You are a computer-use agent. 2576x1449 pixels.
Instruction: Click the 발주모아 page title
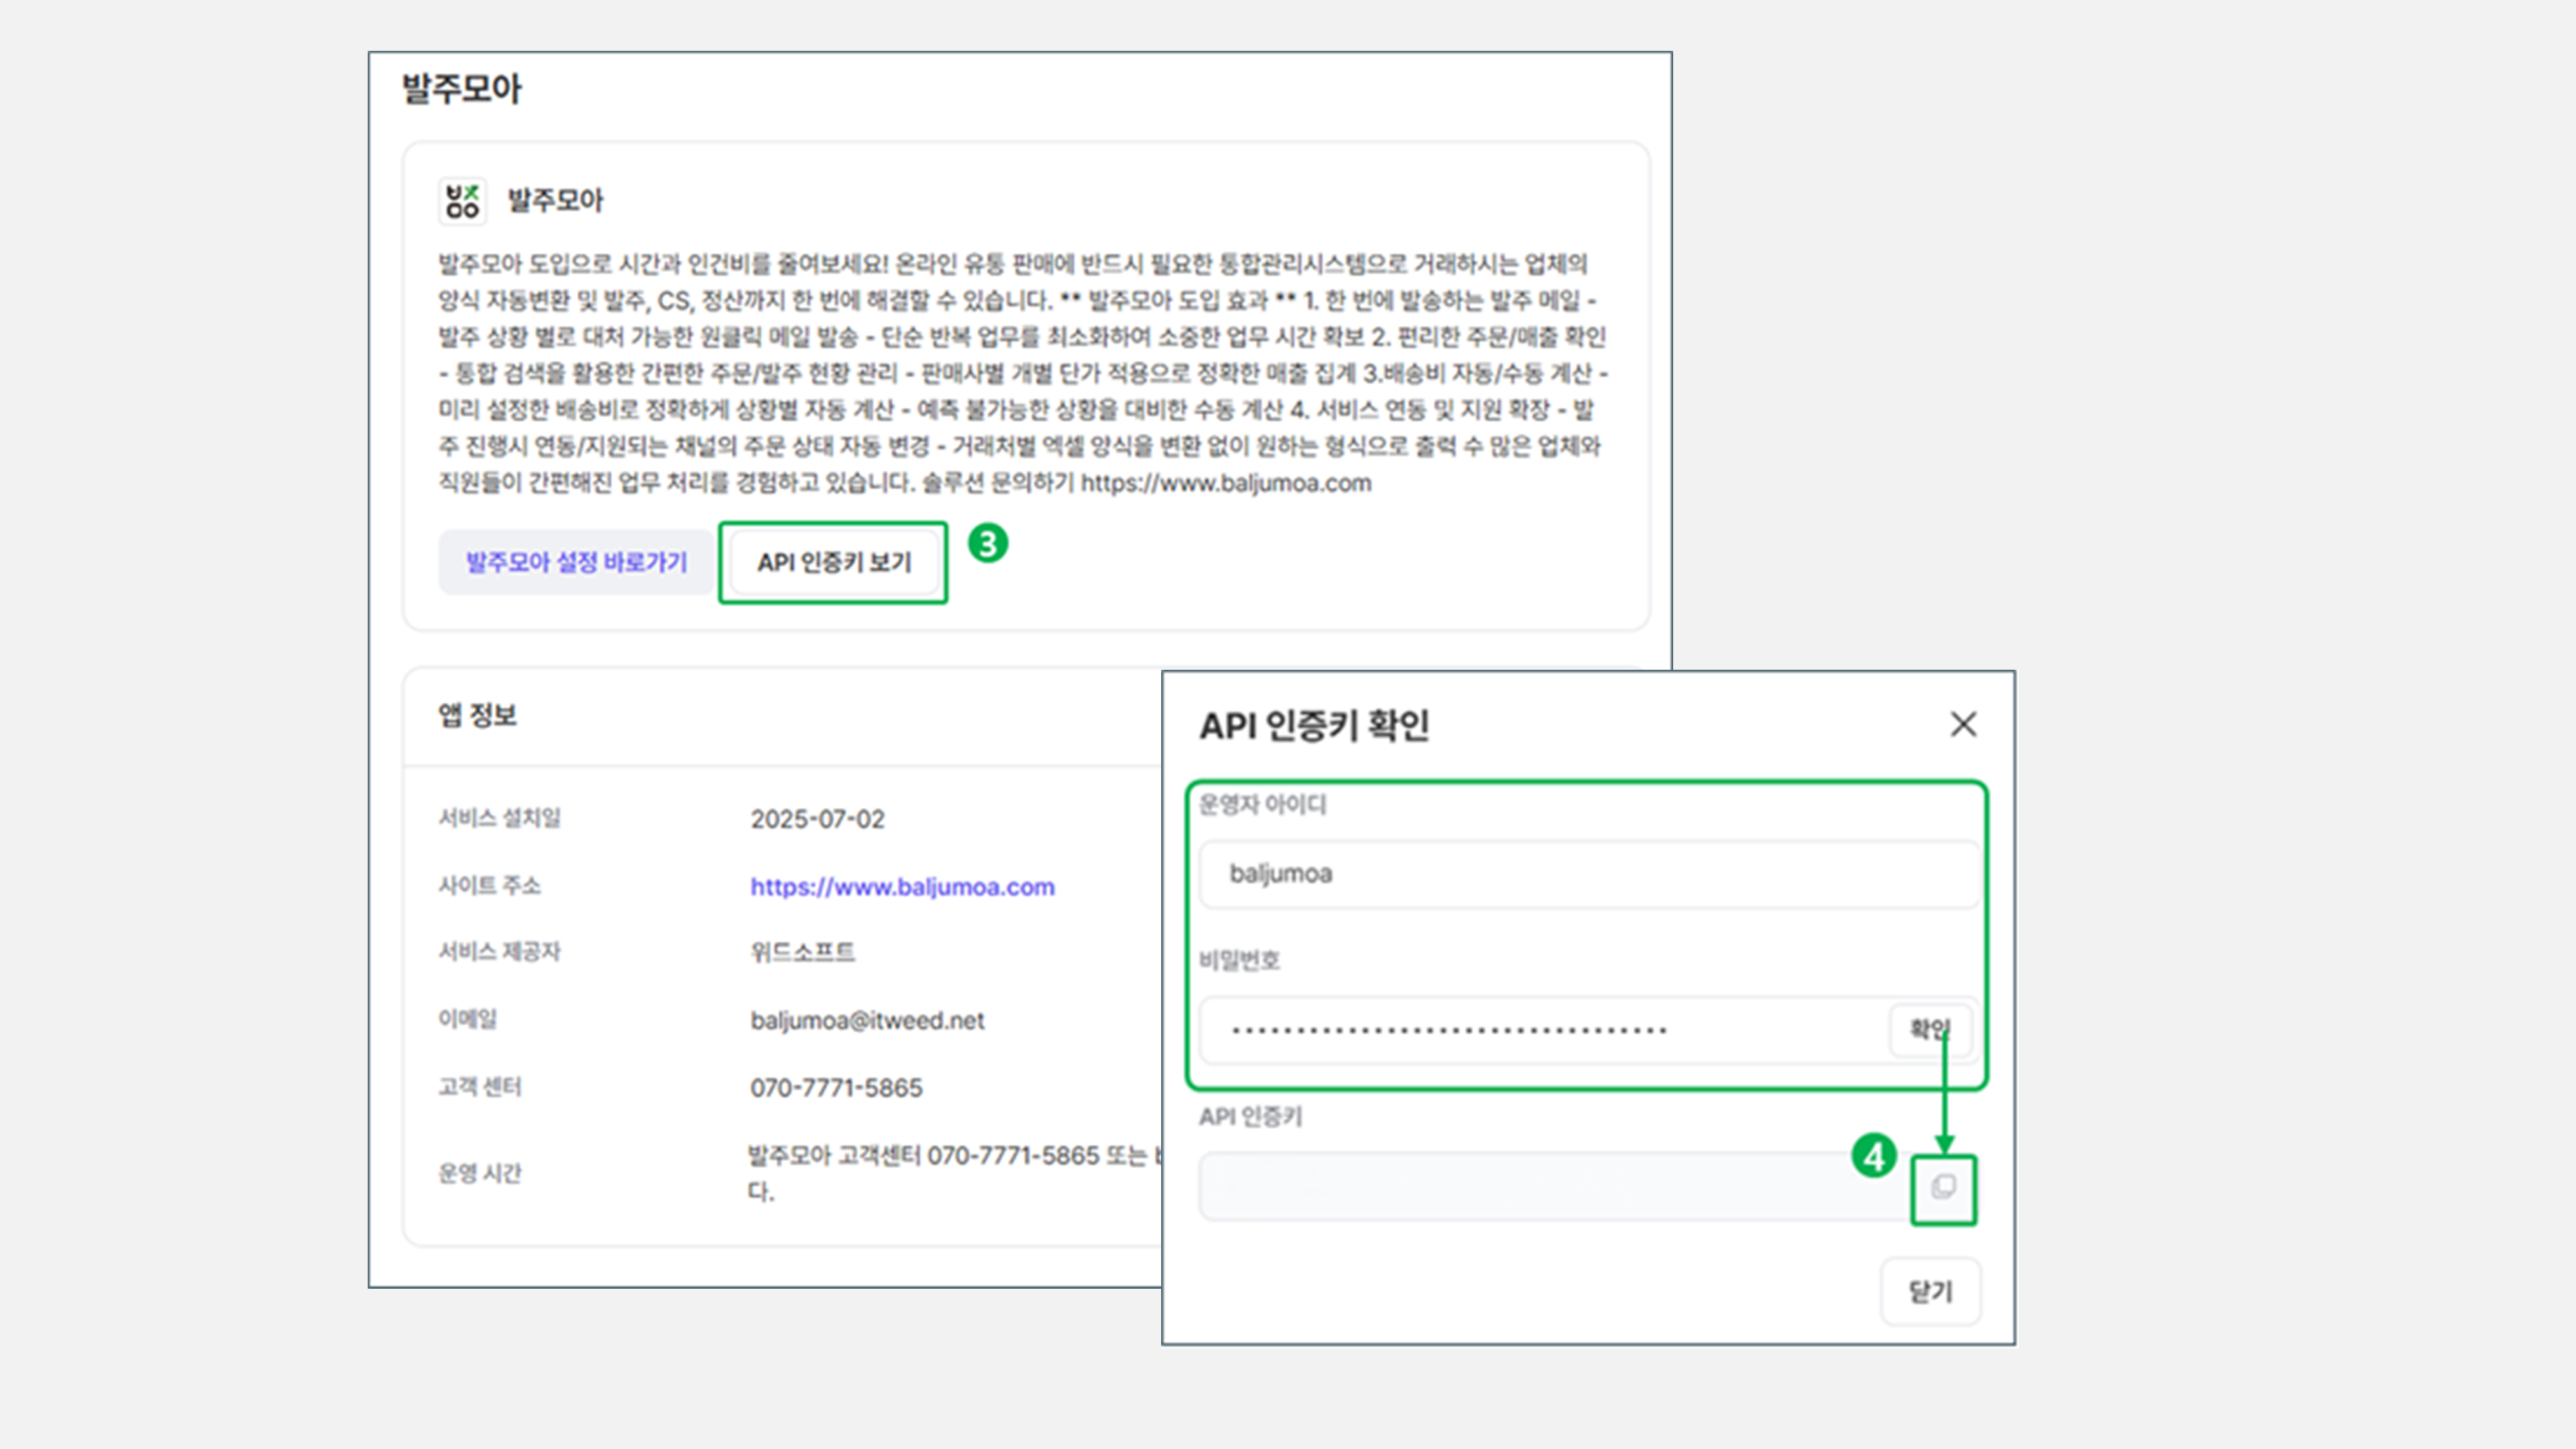pos(461,89)
